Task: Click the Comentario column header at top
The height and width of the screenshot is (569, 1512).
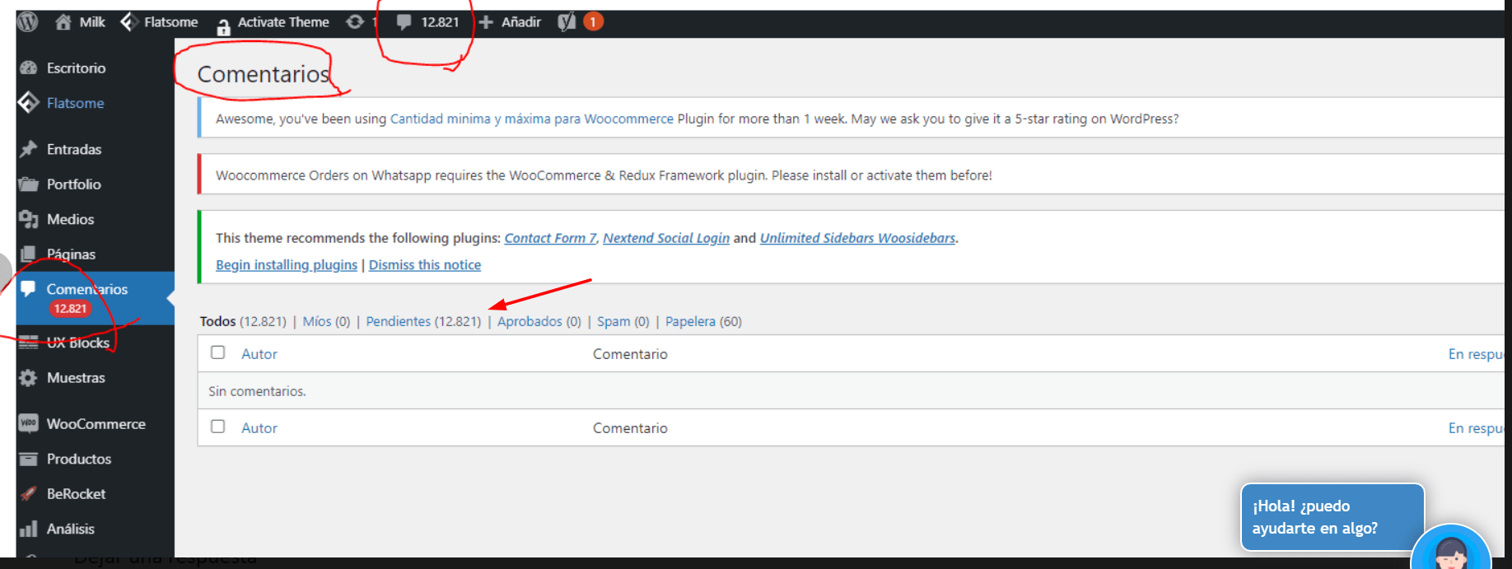Action: point(630,354)
